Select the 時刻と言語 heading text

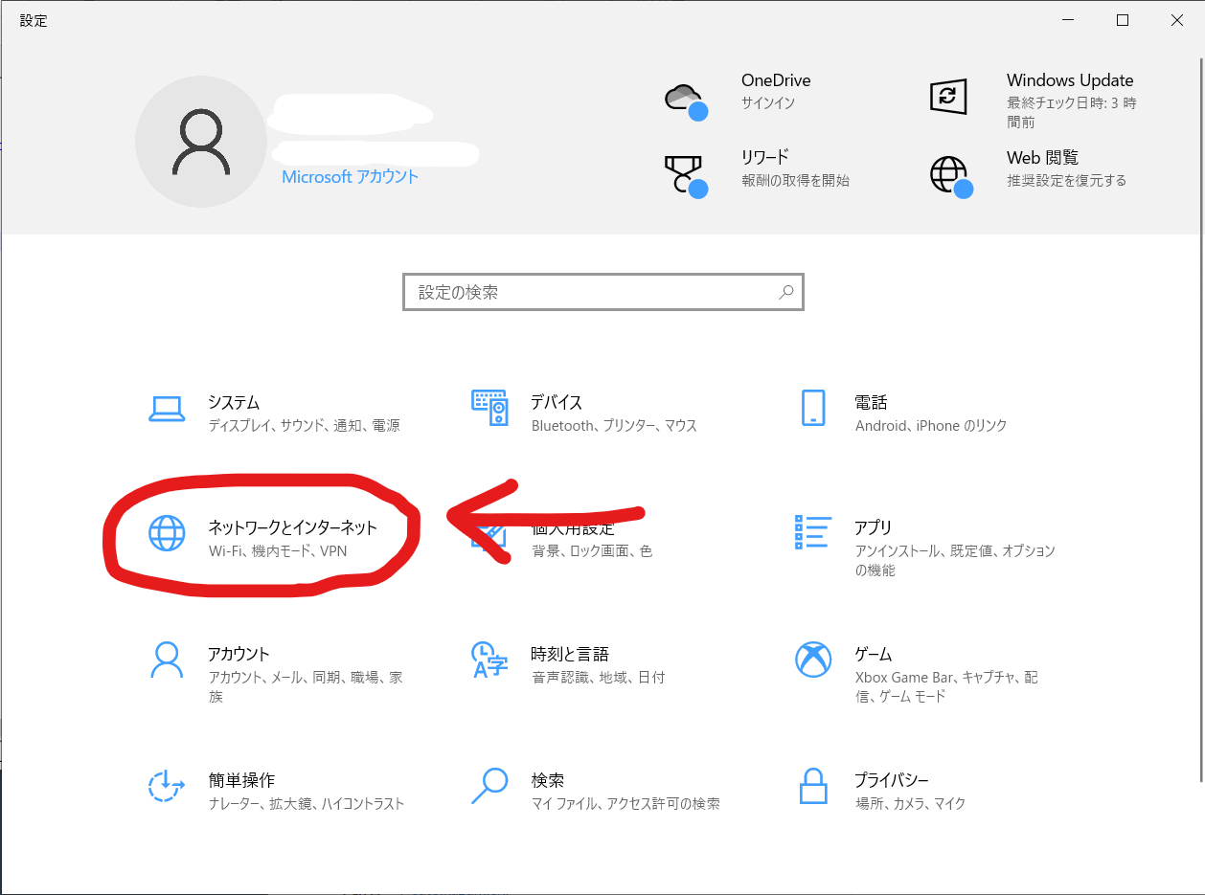pos(570,654)
